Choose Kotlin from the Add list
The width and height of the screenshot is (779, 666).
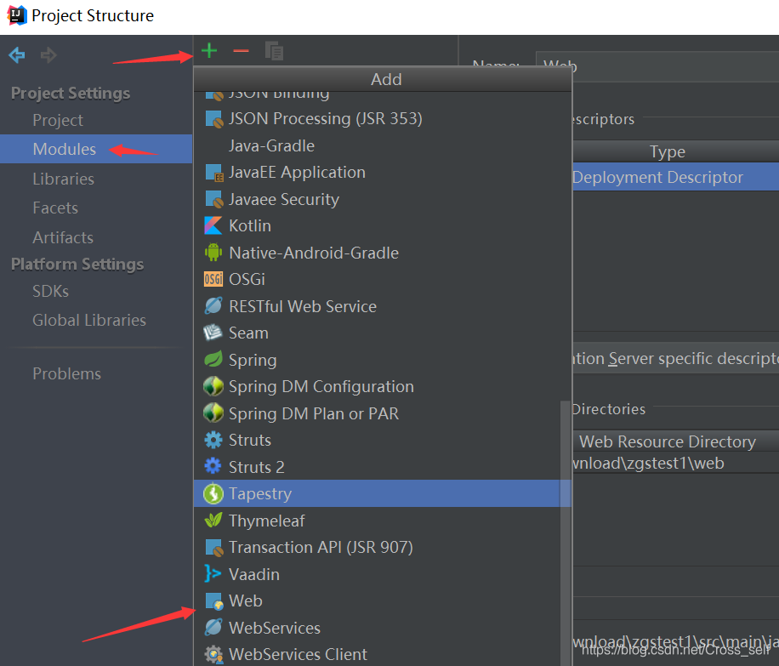[383, 225]
